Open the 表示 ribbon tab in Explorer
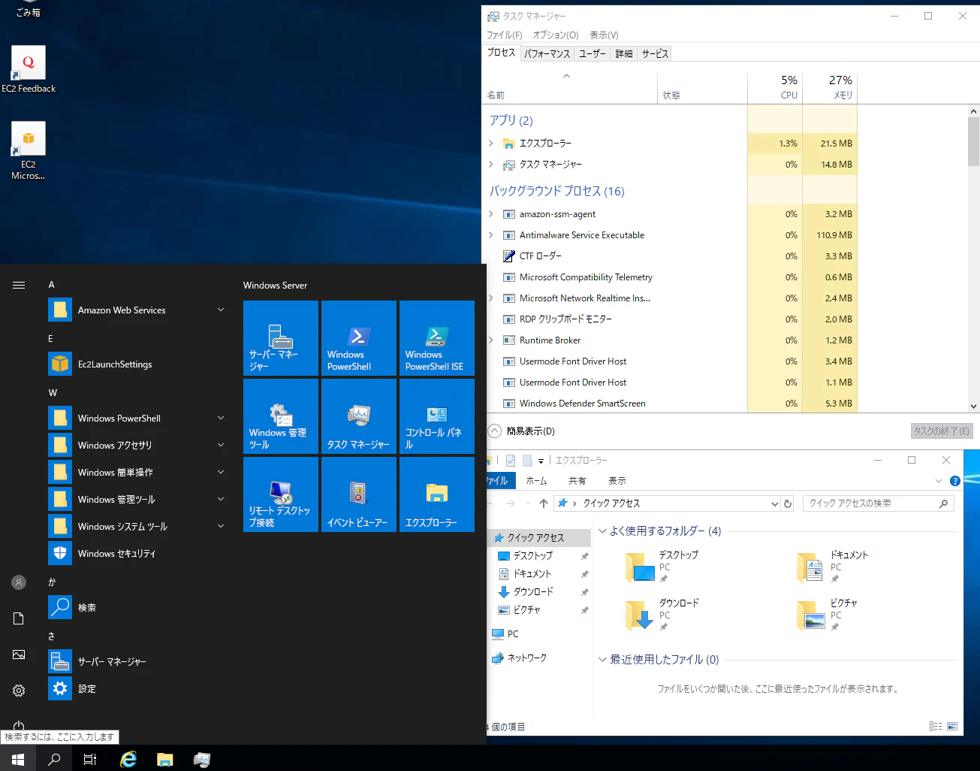The height and width of the screenshot is (771, 980). click(617, 481)
